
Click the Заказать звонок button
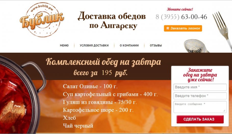[183, 28]
